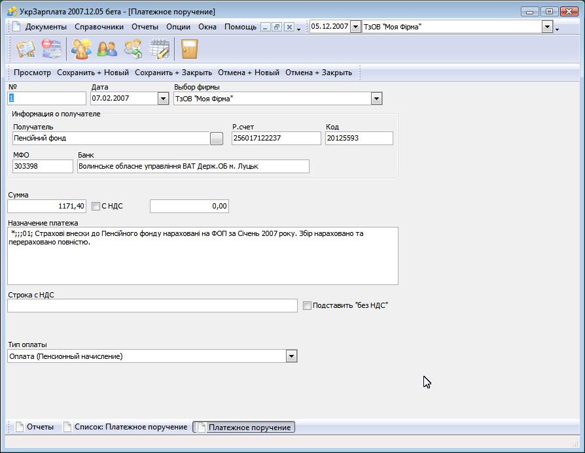Click the red stop-sign building icon
585x453 pixels.
tap(50, 49)
